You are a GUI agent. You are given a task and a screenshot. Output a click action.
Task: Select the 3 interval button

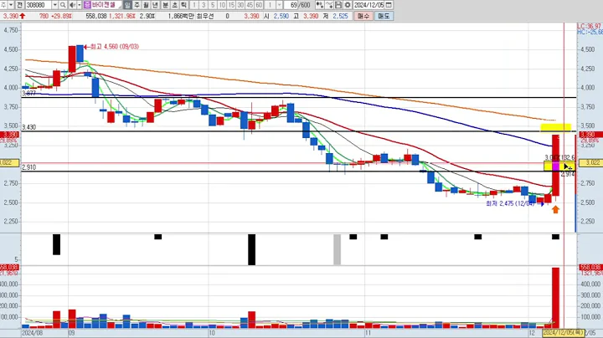[x=204, y=5]
